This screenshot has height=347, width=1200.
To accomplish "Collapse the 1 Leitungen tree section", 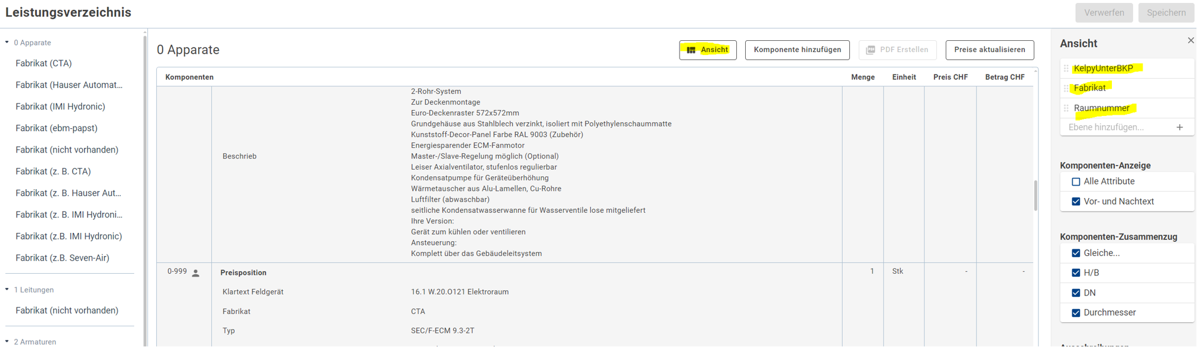I will (7, 290).
